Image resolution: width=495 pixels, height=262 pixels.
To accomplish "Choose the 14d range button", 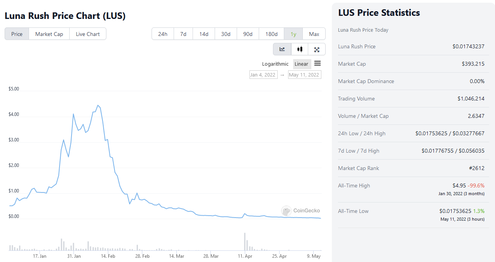I will [x=204, y=34].
